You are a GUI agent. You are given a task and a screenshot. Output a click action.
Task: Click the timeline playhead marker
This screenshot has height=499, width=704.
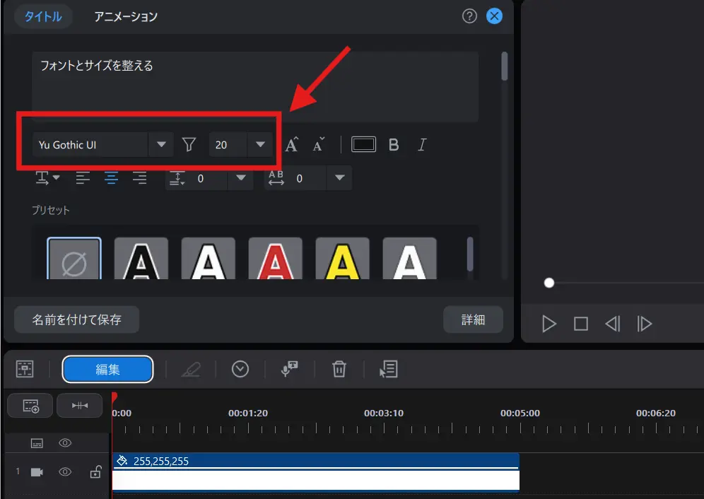pos(115,397)
